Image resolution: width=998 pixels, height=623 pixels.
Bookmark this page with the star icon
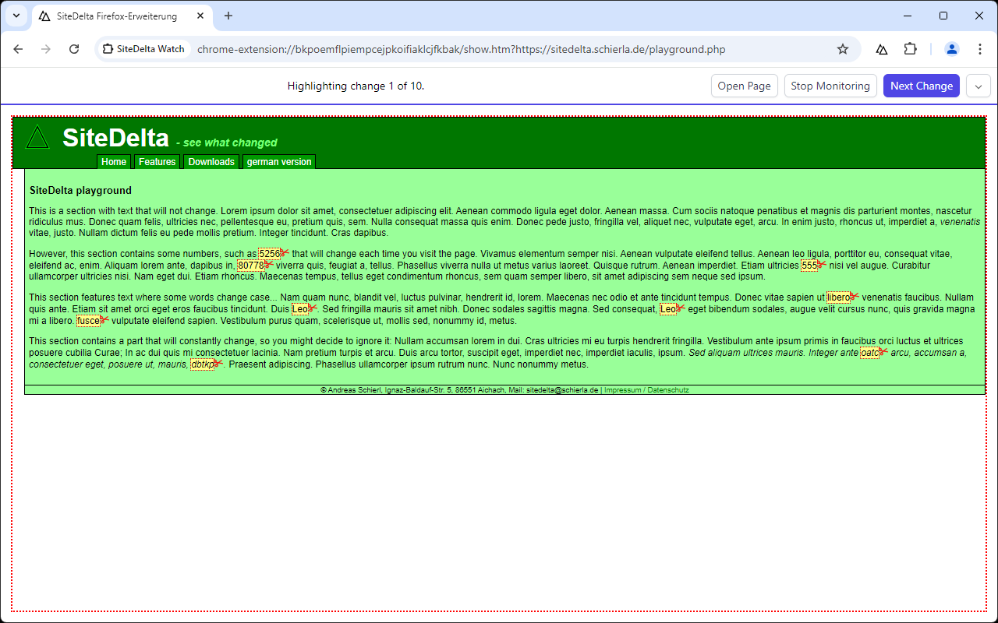[x=843, y=49]
